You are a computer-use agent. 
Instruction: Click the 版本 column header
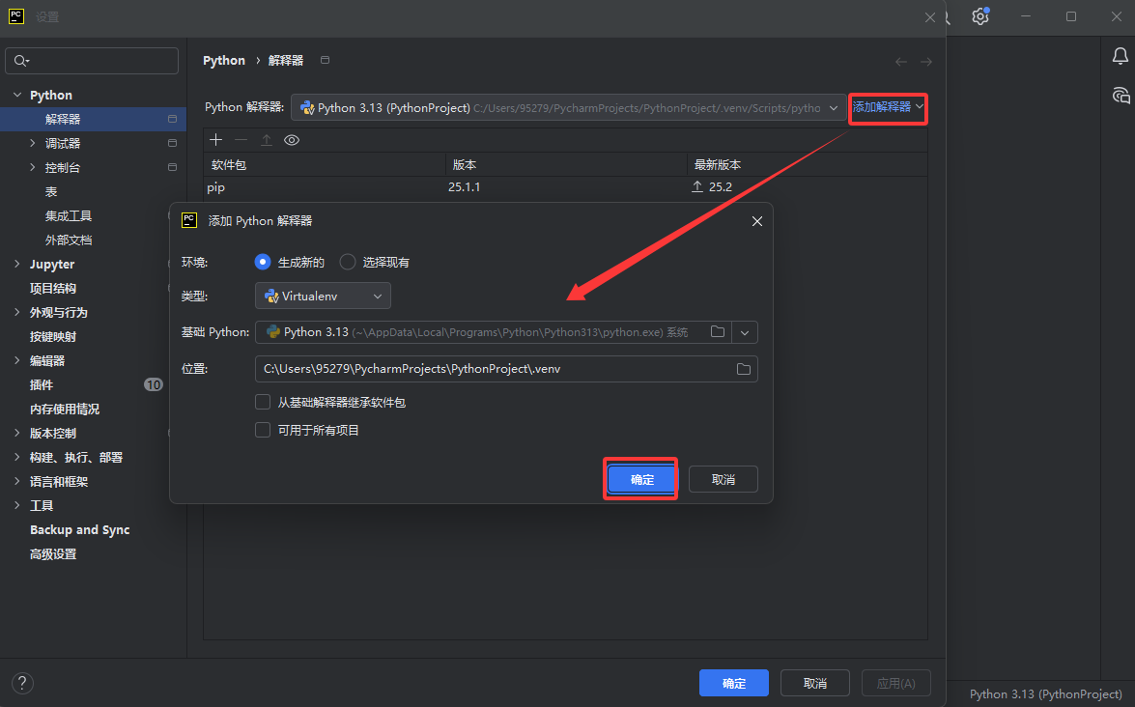[566, 164]
